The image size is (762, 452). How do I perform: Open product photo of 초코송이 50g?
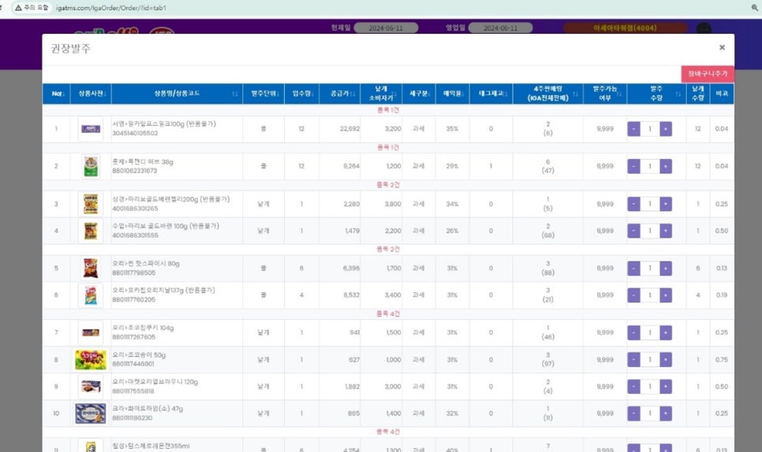pos(91,360)
